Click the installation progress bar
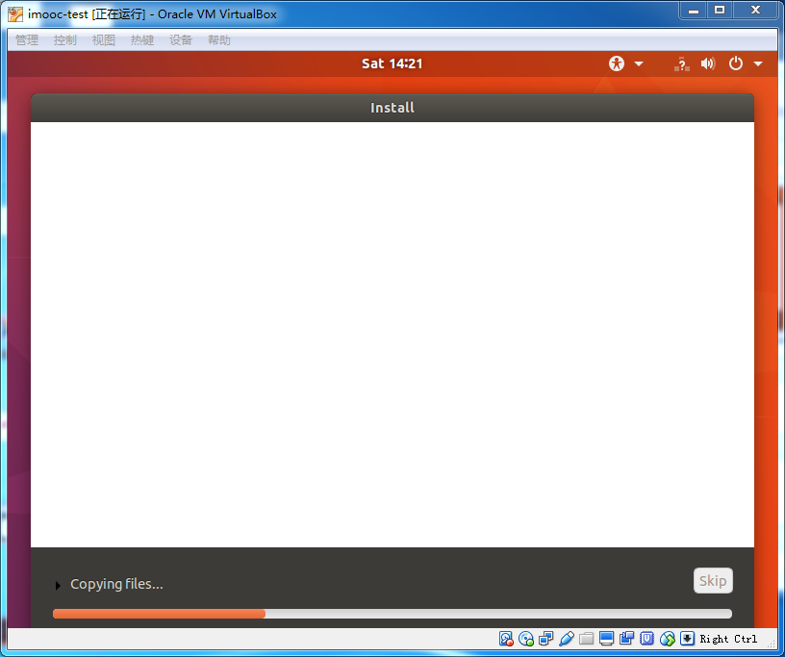This screenshot has width=785, height=657. coord(392,614)
